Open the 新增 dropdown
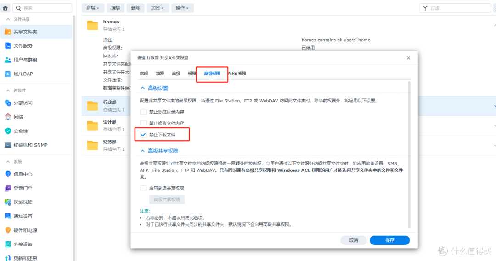496x261 pixels. point(93,8)
